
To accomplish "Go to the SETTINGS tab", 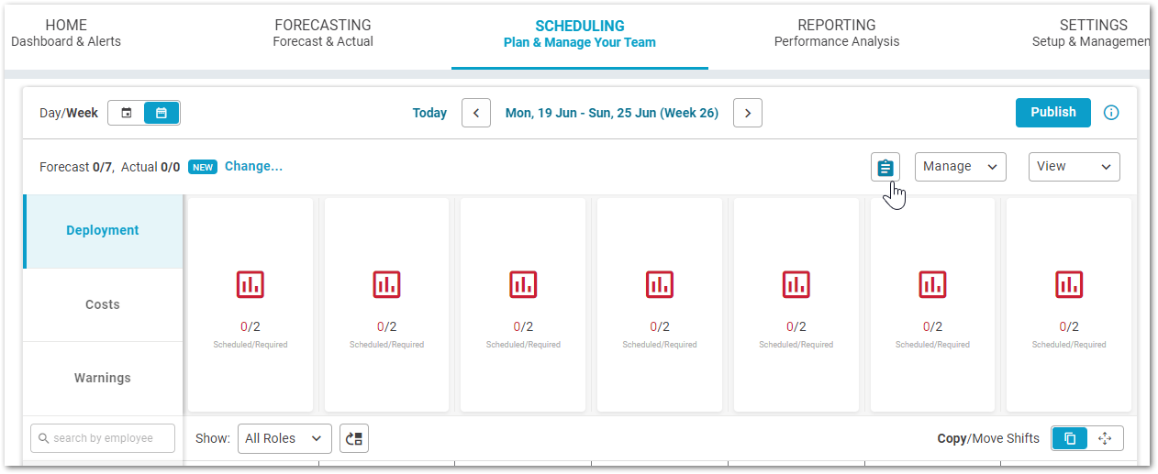I will click(1091, 33).
